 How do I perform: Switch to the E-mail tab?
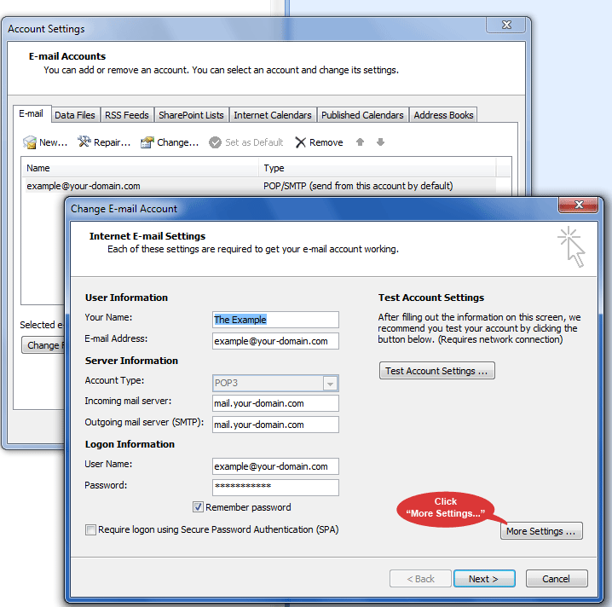click(x=32, y=113)
